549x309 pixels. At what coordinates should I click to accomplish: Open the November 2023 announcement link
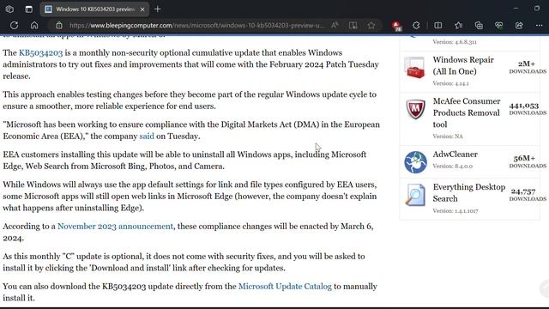pyautogui.click(x=115, y=227)
